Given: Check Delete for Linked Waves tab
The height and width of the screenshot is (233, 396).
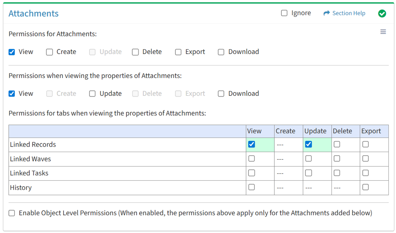Looking at the screenshot, I should (x=337, y=159).
